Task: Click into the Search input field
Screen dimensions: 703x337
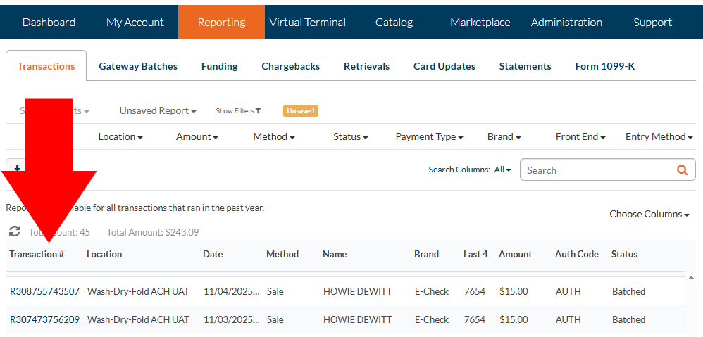Action: point(597,170)
